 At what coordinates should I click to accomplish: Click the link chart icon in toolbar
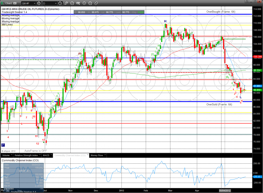pyautogui.click(x=96, y=3)
